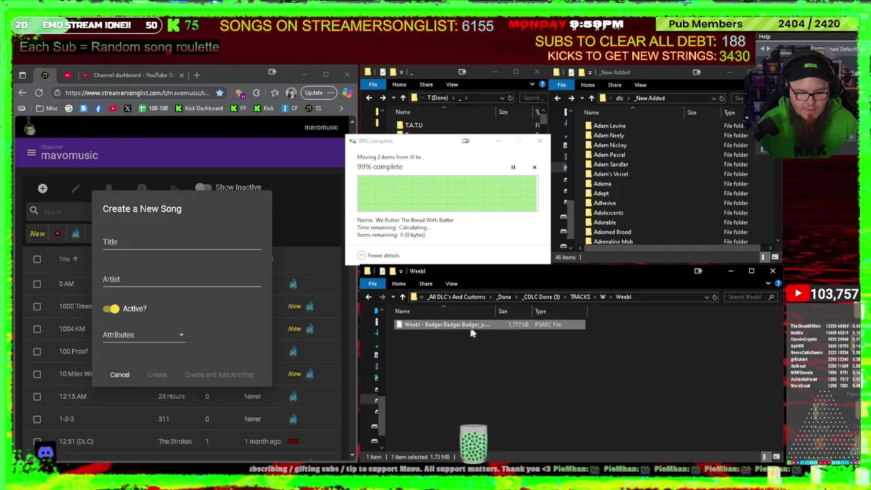Tick the checkbox for 1000 Times
The image size is (871, 490).
click(37, 306)
